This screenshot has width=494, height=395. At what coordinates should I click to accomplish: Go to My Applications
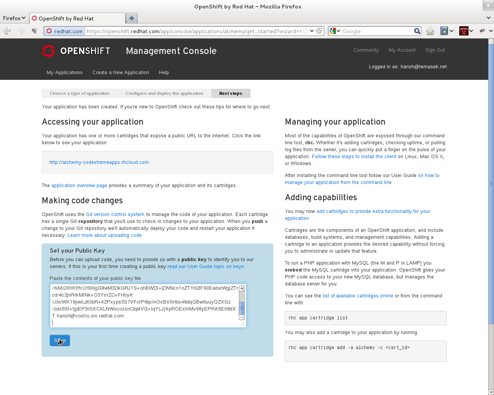click(64, 73)
